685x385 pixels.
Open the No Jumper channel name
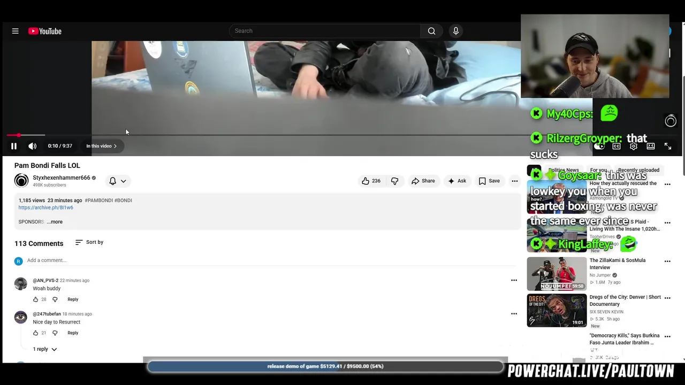coord(600,275)
